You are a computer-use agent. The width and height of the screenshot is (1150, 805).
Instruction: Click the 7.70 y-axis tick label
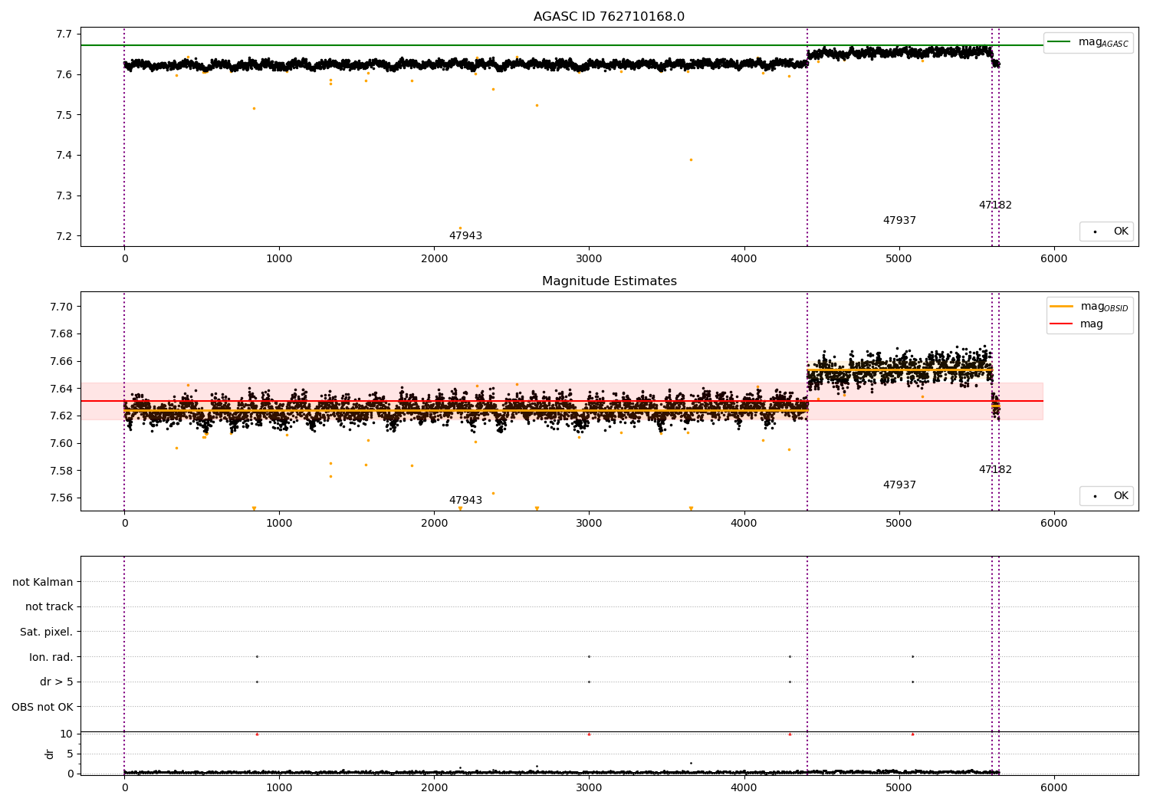61,307
